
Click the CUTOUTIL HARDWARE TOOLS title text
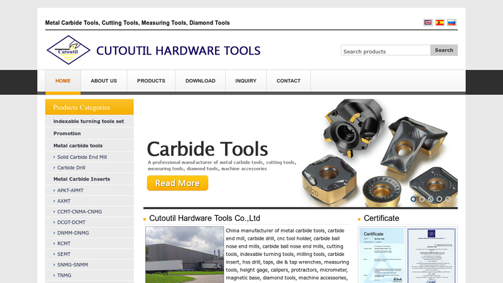pyautogui.click(x=179, y=51)
